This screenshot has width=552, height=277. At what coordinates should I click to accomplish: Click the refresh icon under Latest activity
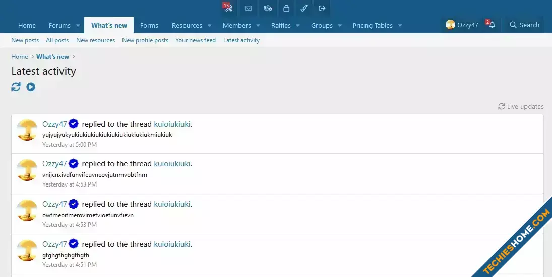(x=16, y=87)
